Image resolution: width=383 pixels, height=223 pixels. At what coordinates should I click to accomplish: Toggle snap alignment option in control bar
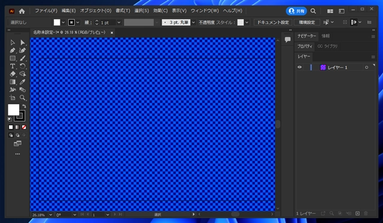coord(354,22)
